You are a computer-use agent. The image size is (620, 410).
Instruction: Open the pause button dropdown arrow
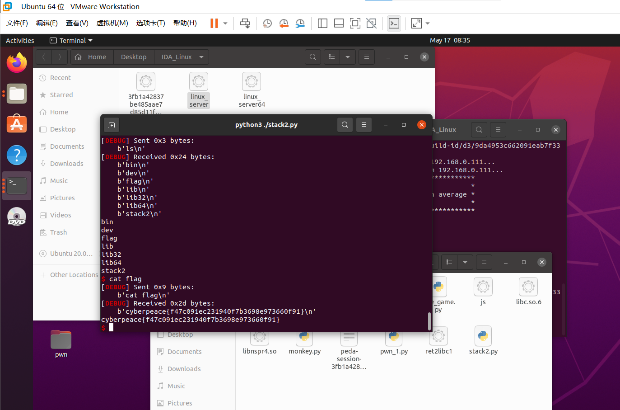tap(225, 24)
